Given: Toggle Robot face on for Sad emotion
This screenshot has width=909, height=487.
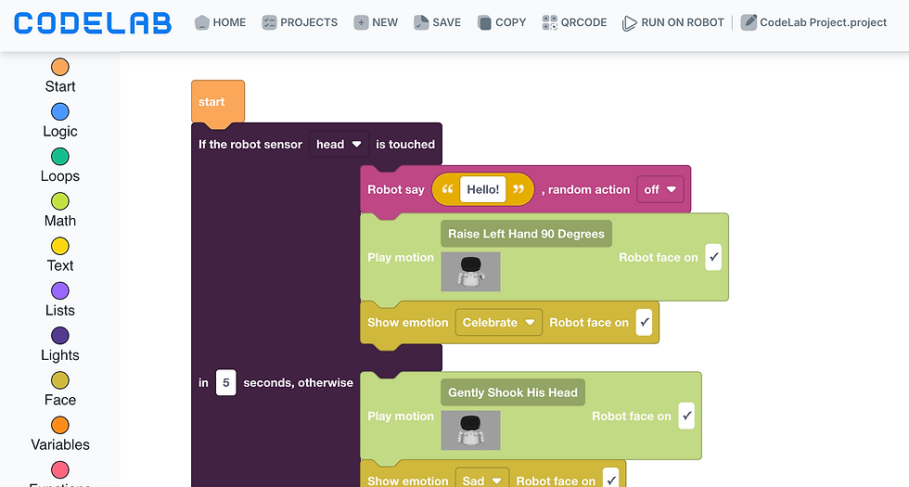Looking at the screenshot, I should pyautogui.click(x=610, y=479).
